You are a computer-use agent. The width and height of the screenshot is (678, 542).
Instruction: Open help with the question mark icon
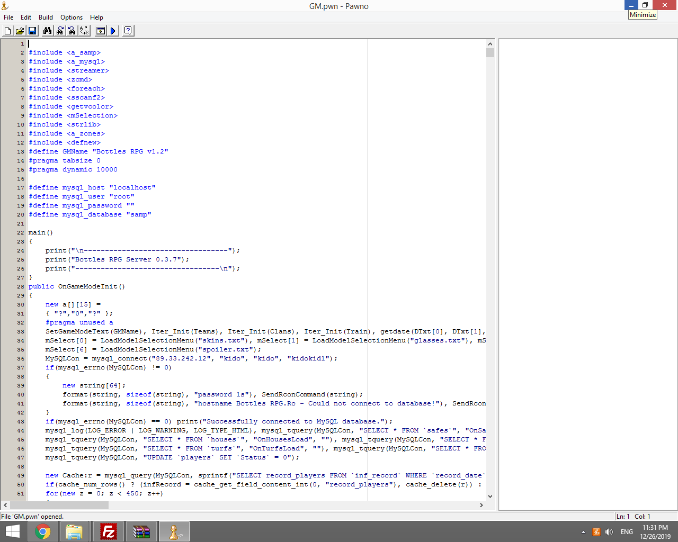pos(128,31)
